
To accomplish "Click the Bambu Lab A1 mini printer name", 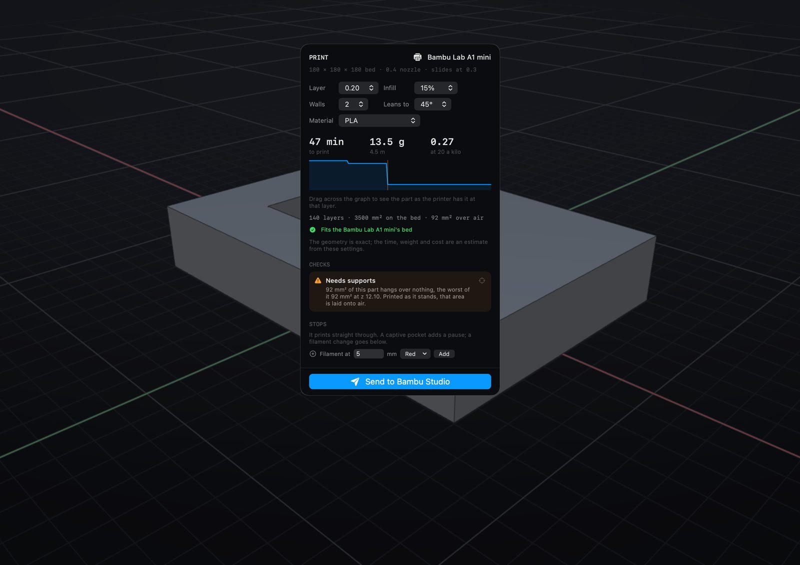I will tap(459, 57).
